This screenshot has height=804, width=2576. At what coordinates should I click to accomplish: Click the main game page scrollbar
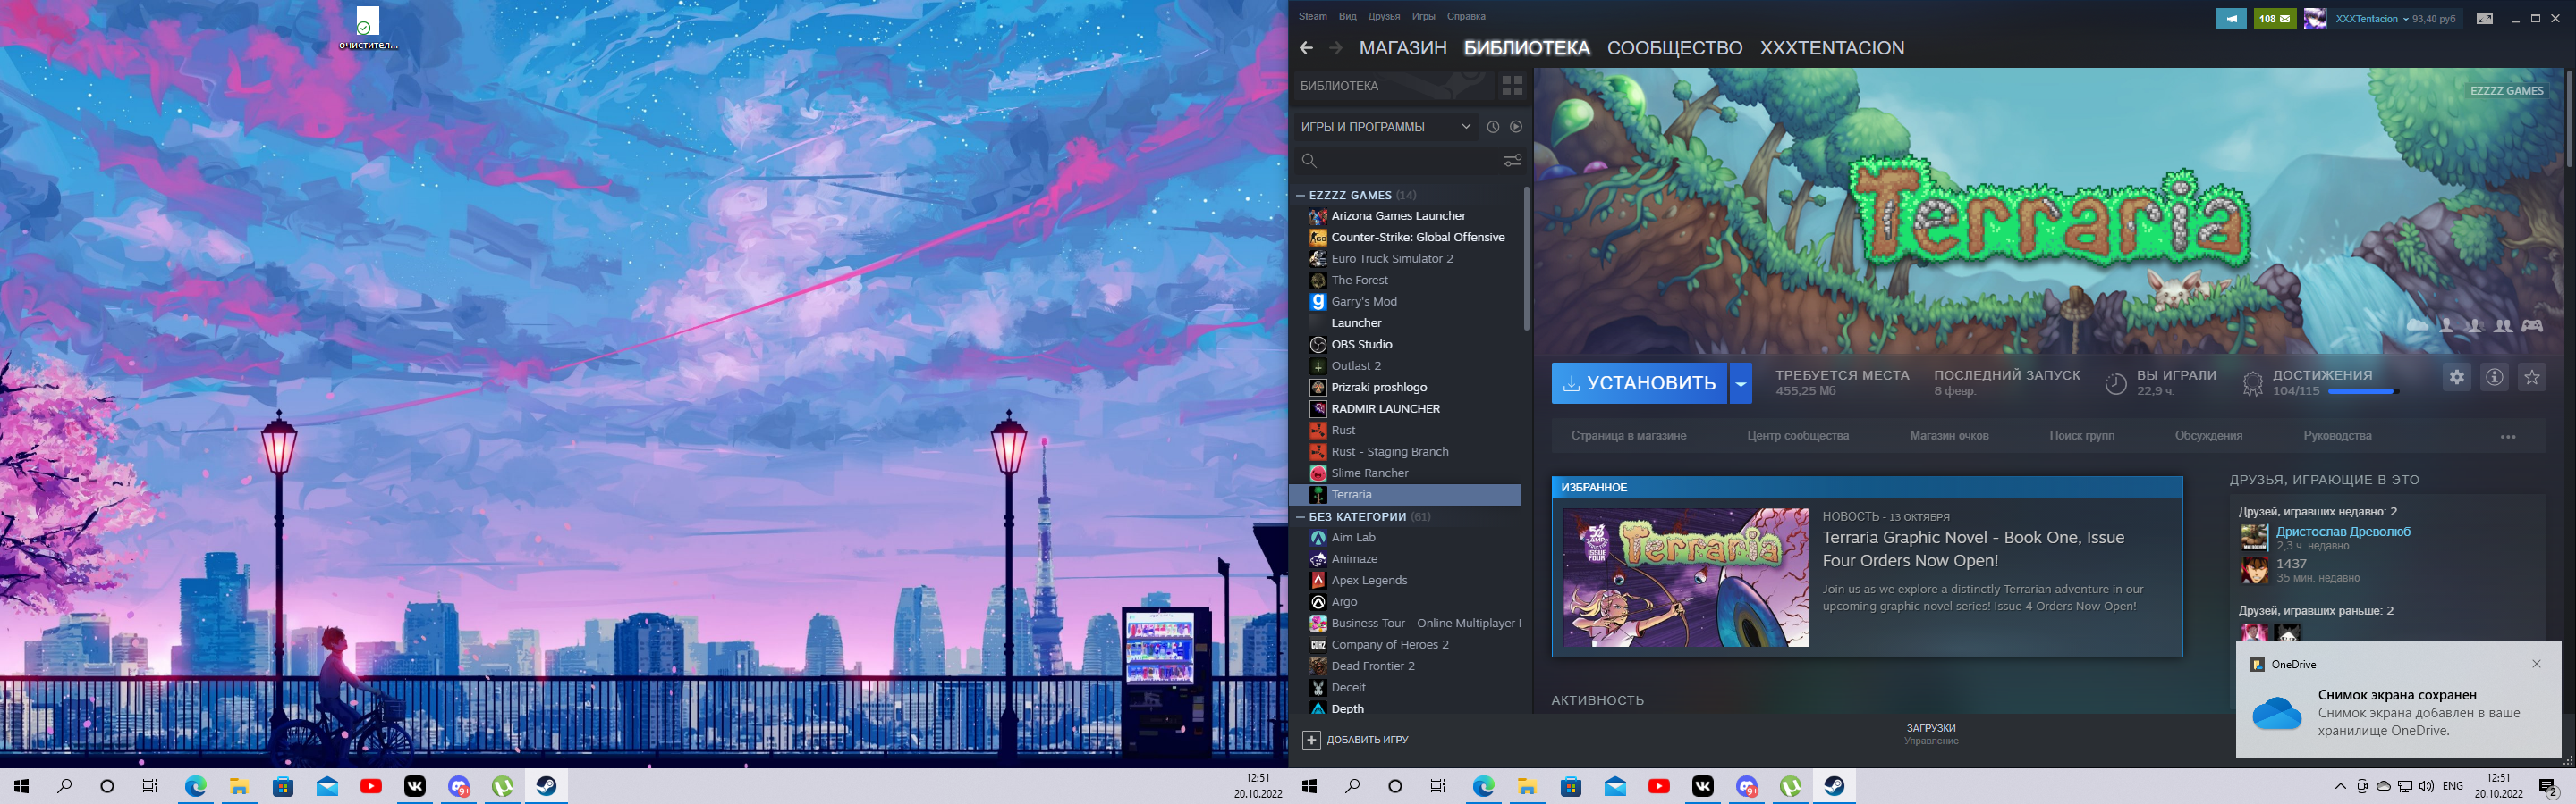[2568, 120]
